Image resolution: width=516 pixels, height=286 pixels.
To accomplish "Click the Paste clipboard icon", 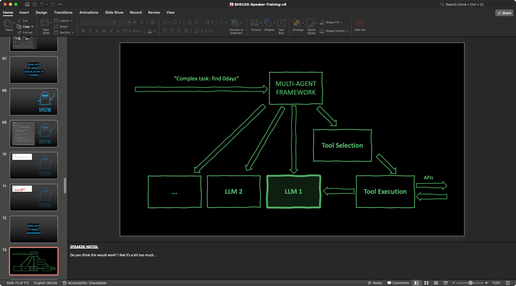I will coord(8,24).
